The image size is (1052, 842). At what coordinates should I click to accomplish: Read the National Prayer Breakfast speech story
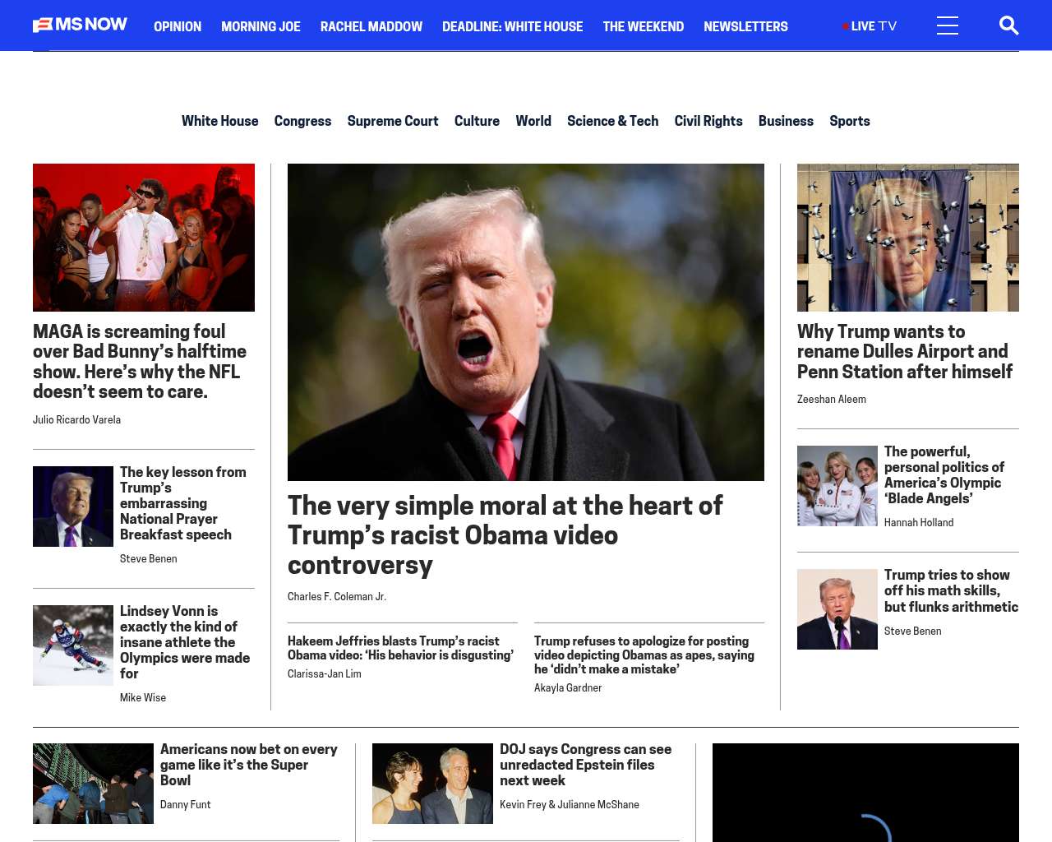point(183,503)
